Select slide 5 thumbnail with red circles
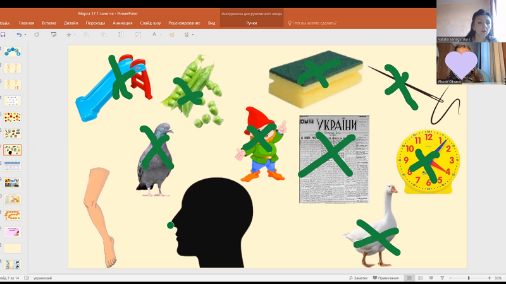The width and height of the screenshot is (506, 284). 13,117
